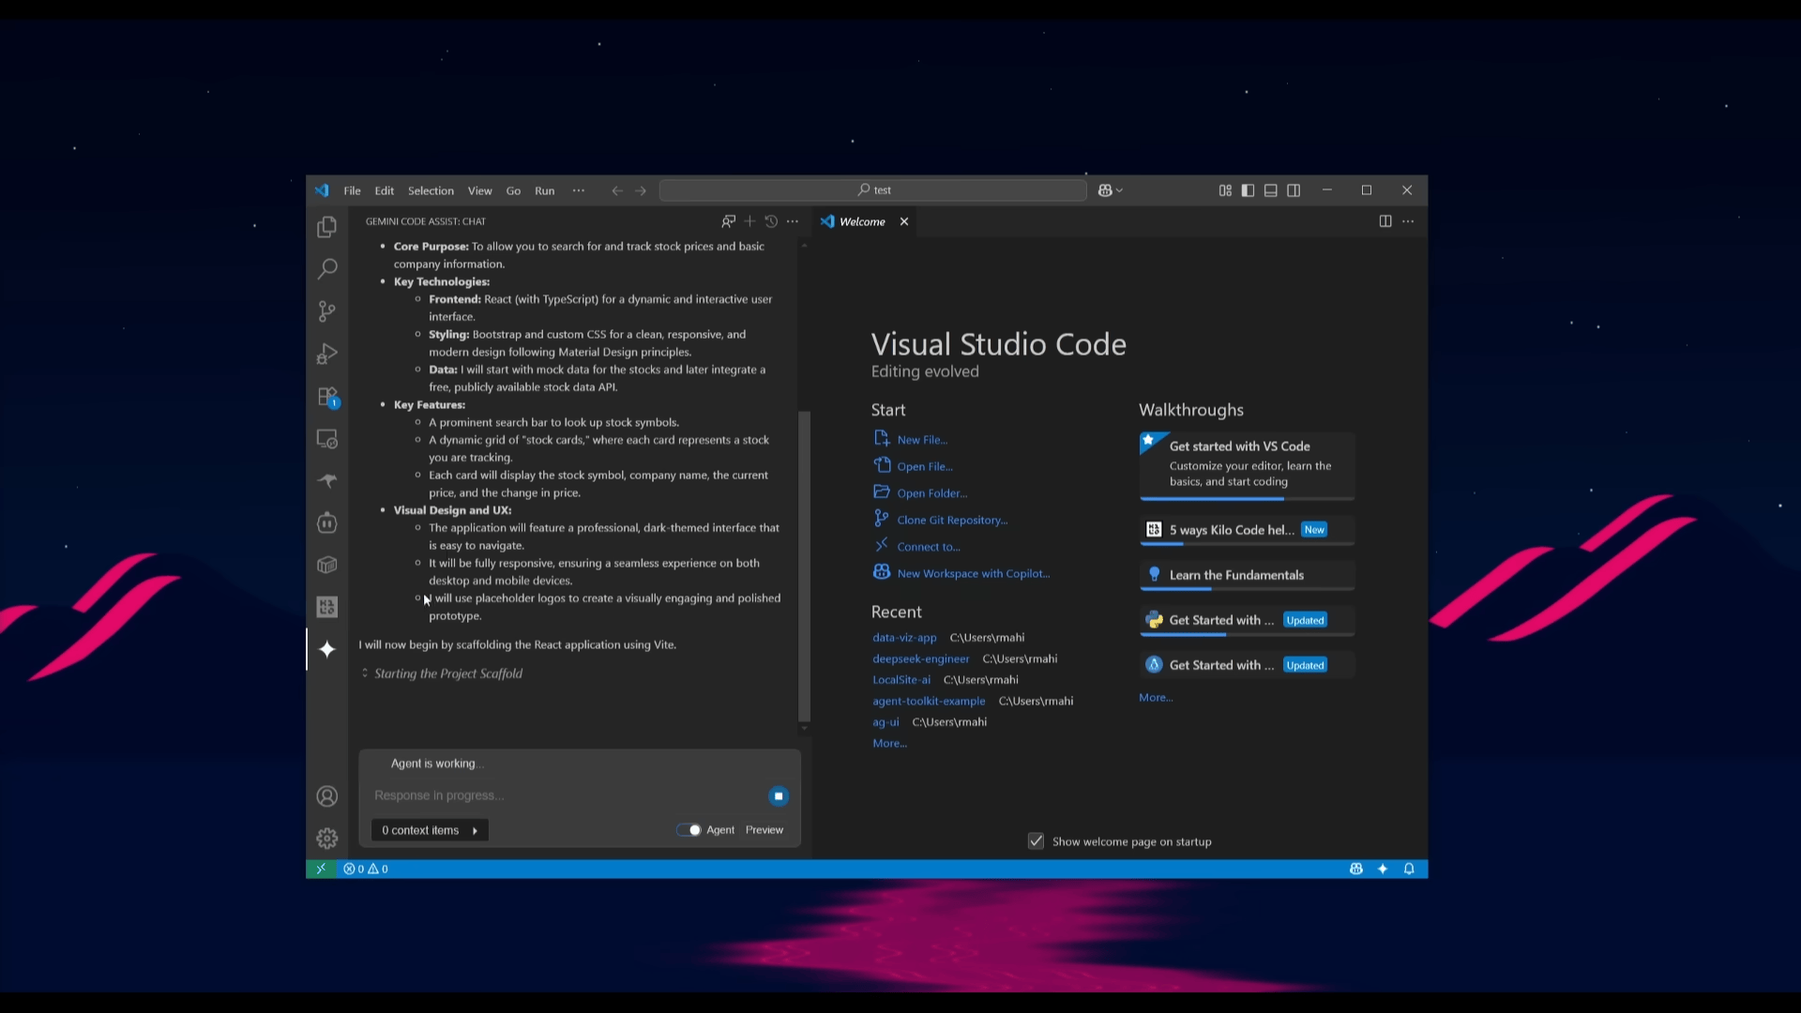This screenshot has width=1801, height=1013.
Task: Uncheck Show welcome page on startup
Action: coord(1037,841)
